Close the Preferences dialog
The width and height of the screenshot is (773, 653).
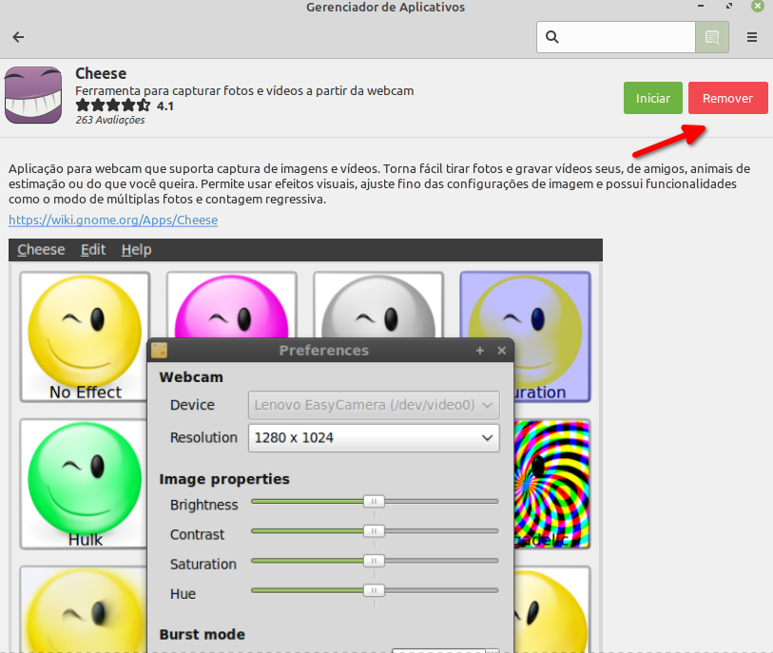pyautogui.click(x=502, y=351)
